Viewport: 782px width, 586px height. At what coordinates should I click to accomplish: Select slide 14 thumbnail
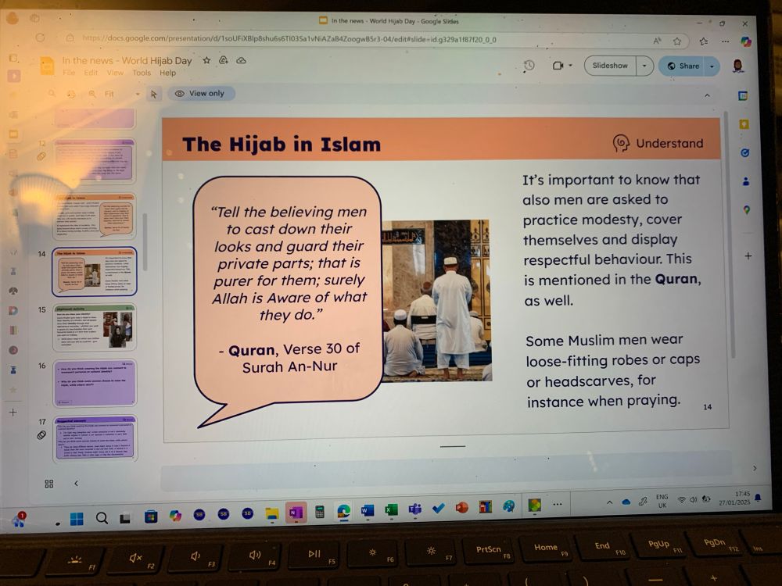pyautogui.click(x=95, y=271)
